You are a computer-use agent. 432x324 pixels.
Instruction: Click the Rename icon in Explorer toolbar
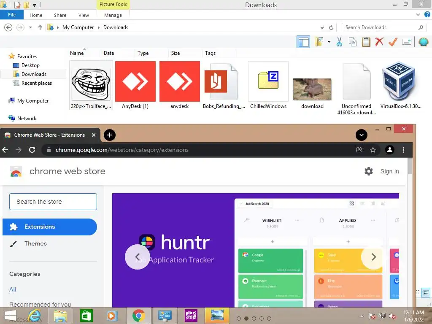coord(407,42)
